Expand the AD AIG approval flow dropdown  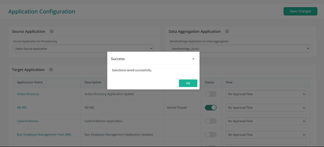click(266, 108)
